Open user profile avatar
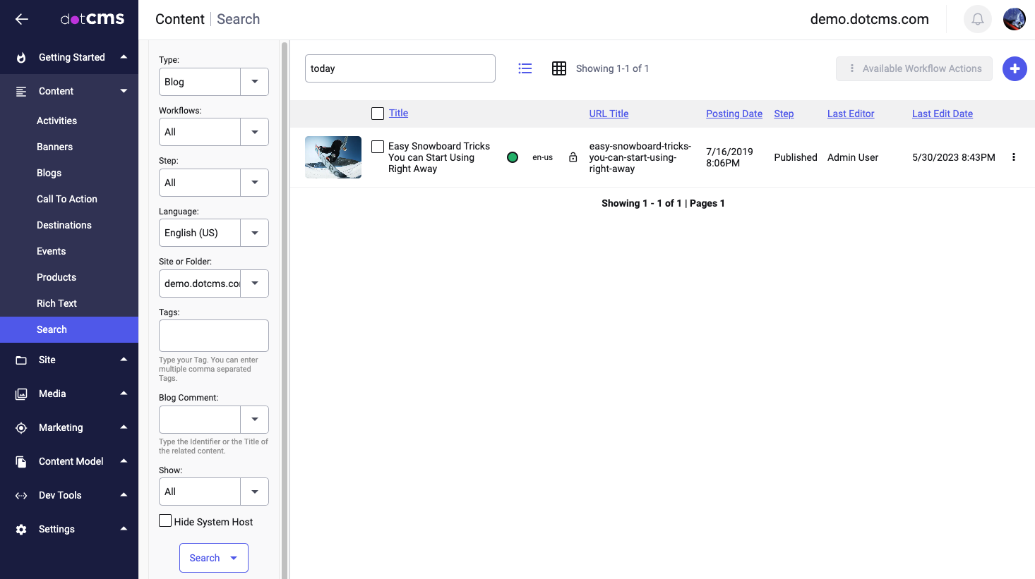 [x=1014, y=19]
